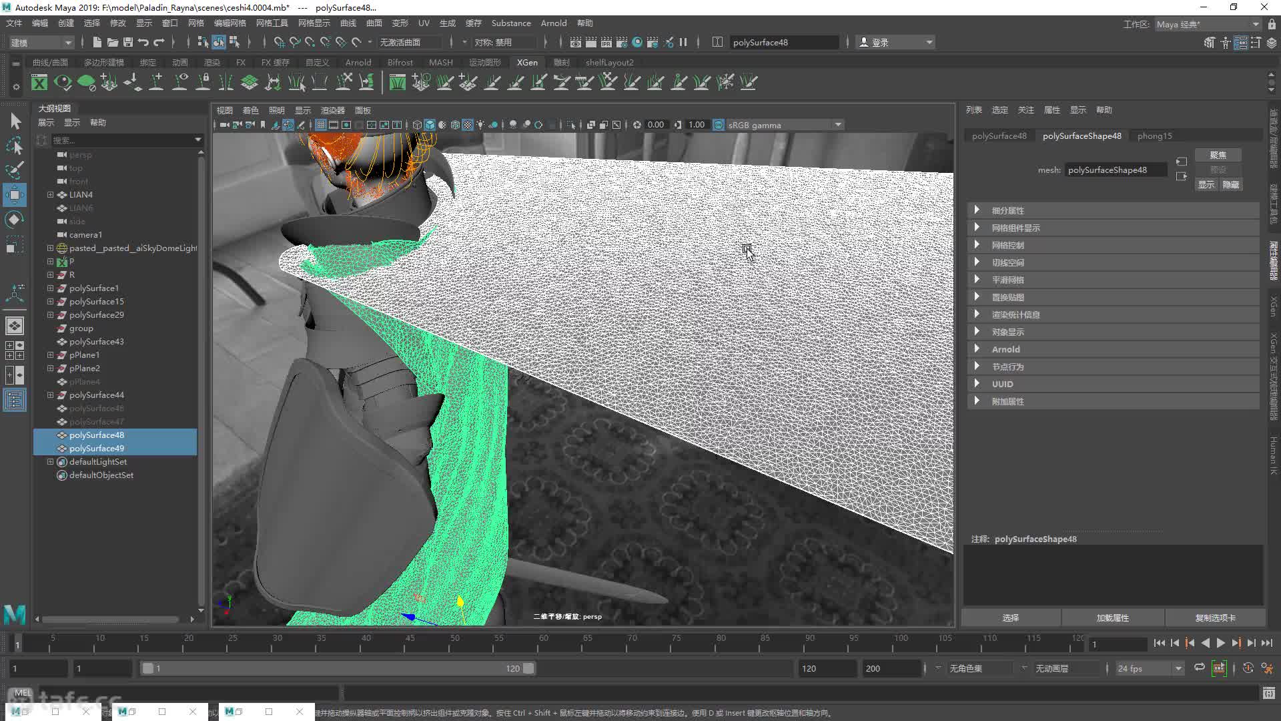1281x721 pixels.
Task: Open the 24 fps dropdown
Action: (1150, 668)
